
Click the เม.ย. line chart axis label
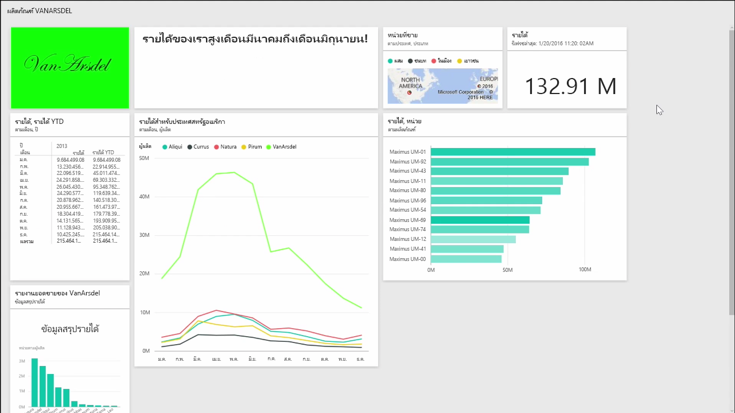[216, 359]
